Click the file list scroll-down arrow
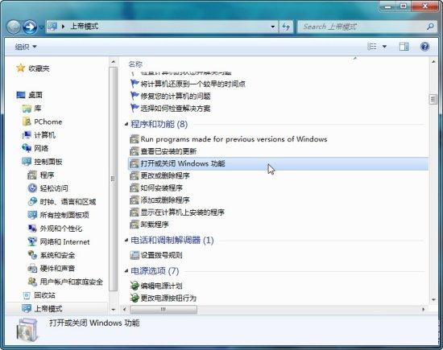Viewport: 443px width, 350px height. 433,300
